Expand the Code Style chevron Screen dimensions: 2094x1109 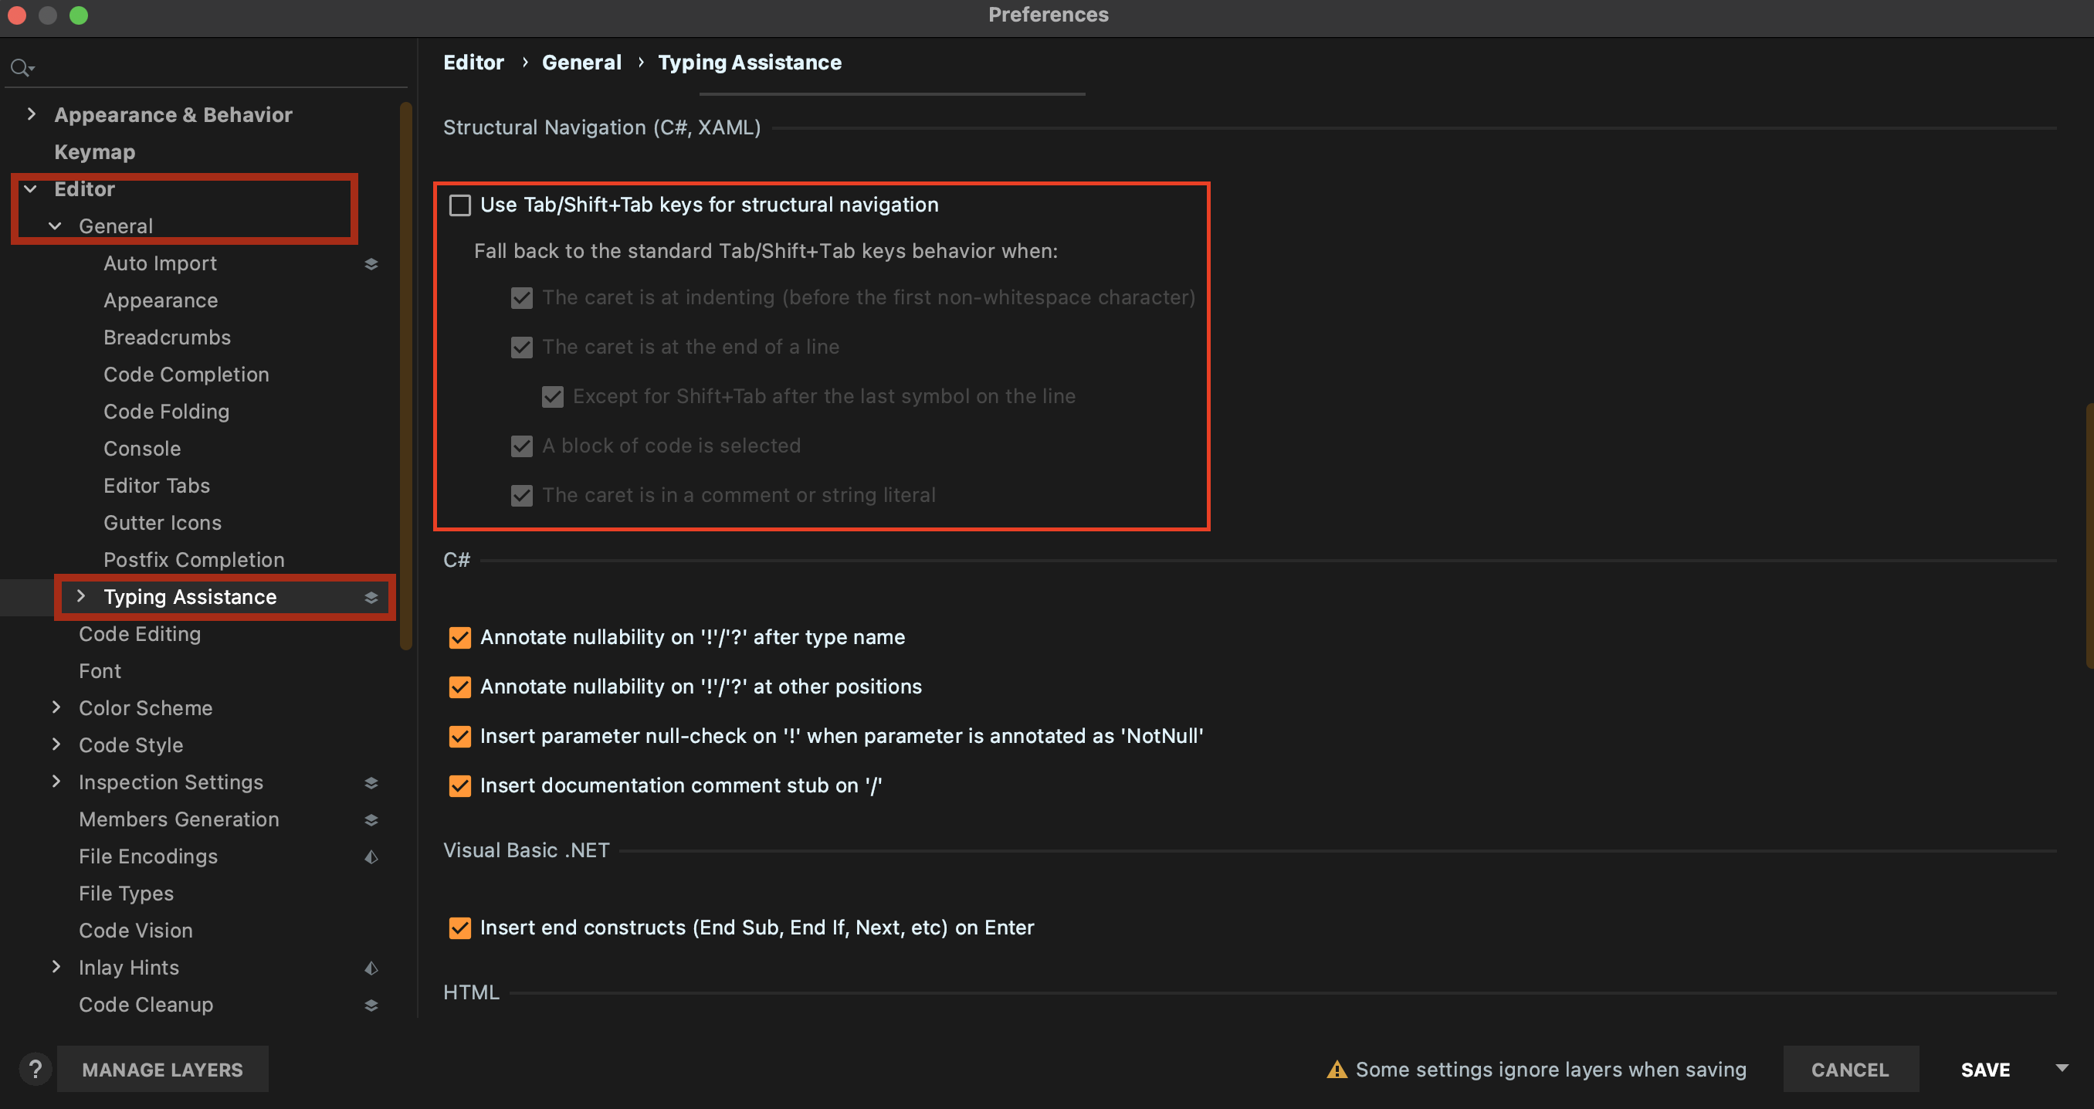pyautogui.click(x=56, y=744)
